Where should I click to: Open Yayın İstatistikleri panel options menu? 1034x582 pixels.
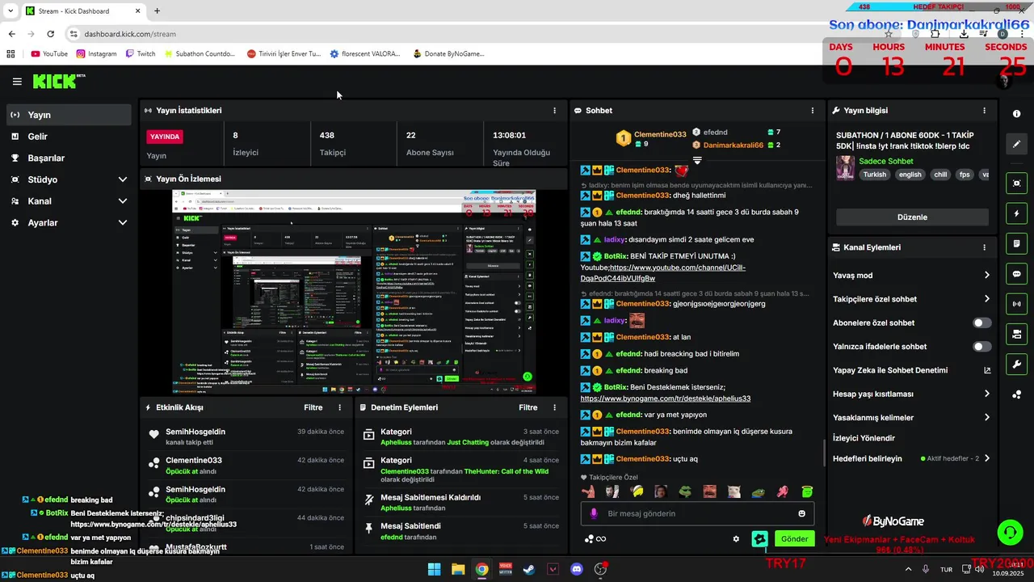tap(554, 111)
